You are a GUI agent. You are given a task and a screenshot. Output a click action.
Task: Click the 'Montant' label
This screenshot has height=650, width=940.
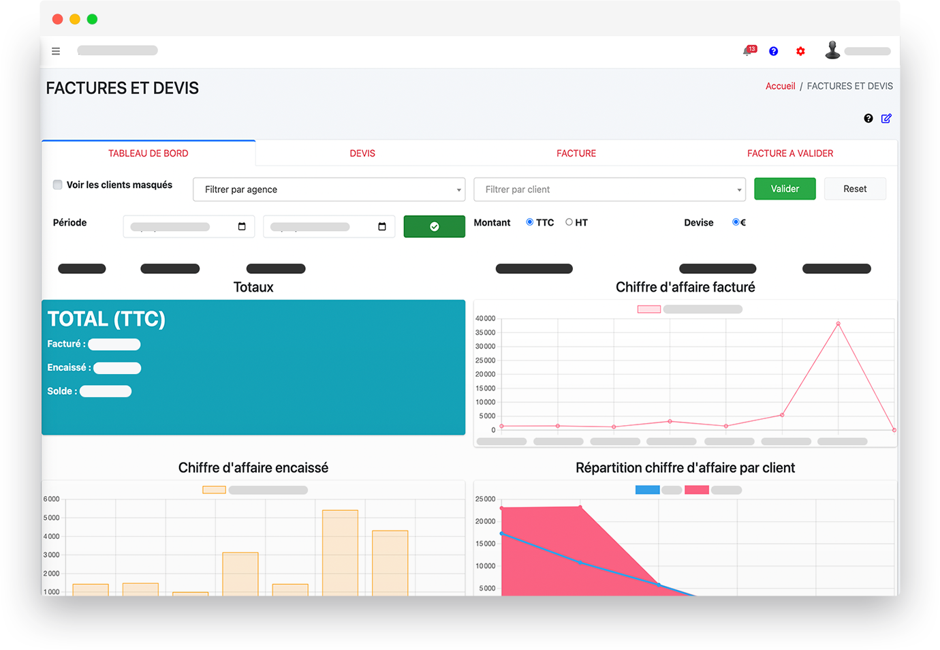(x=492, y=223)
